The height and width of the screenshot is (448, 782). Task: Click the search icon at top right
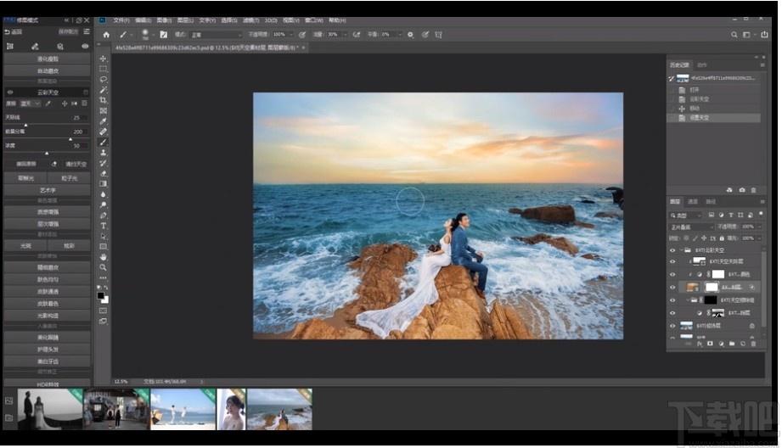pos(734,35)
